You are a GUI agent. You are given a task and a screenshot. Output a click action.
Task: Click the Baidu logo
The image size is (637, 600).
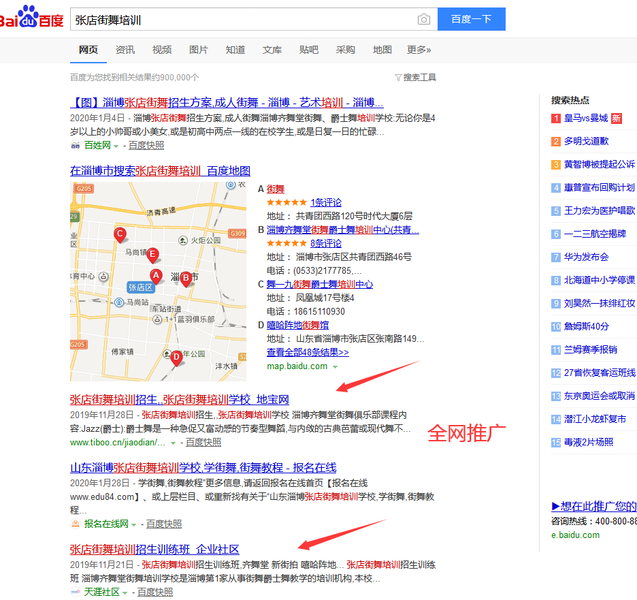[x=31, y=16]
